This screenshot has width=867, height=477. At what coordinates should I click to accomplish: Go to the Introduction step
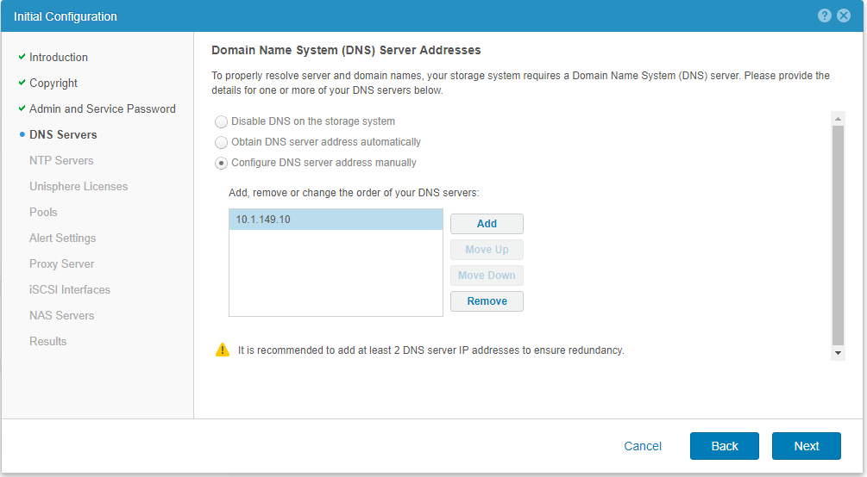coord(59,58)
